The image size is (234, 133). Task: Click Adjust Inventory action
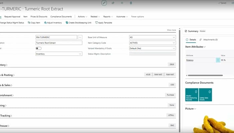[x=53, y=22]
